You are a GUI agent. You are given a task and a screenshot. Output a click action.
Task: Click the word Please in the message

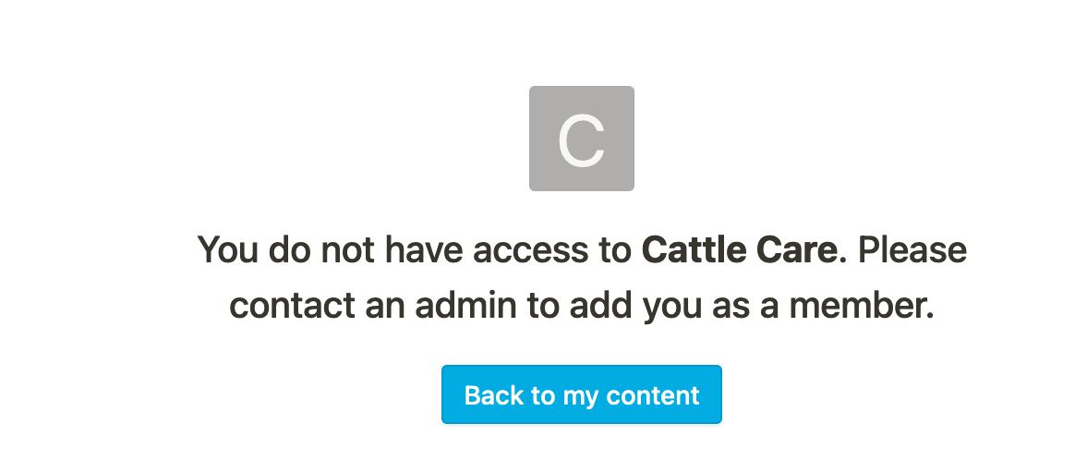tap(912, 249)
